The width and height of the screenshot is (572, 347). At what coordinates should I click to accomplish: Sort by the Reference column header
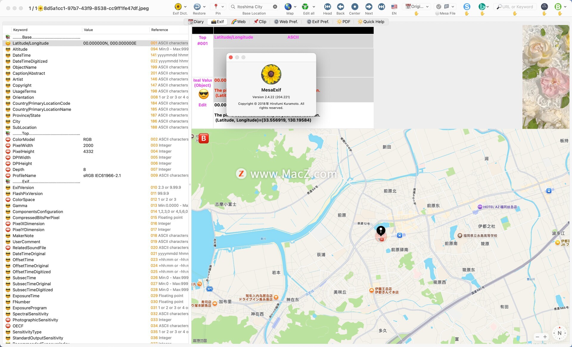pos(169,30)
